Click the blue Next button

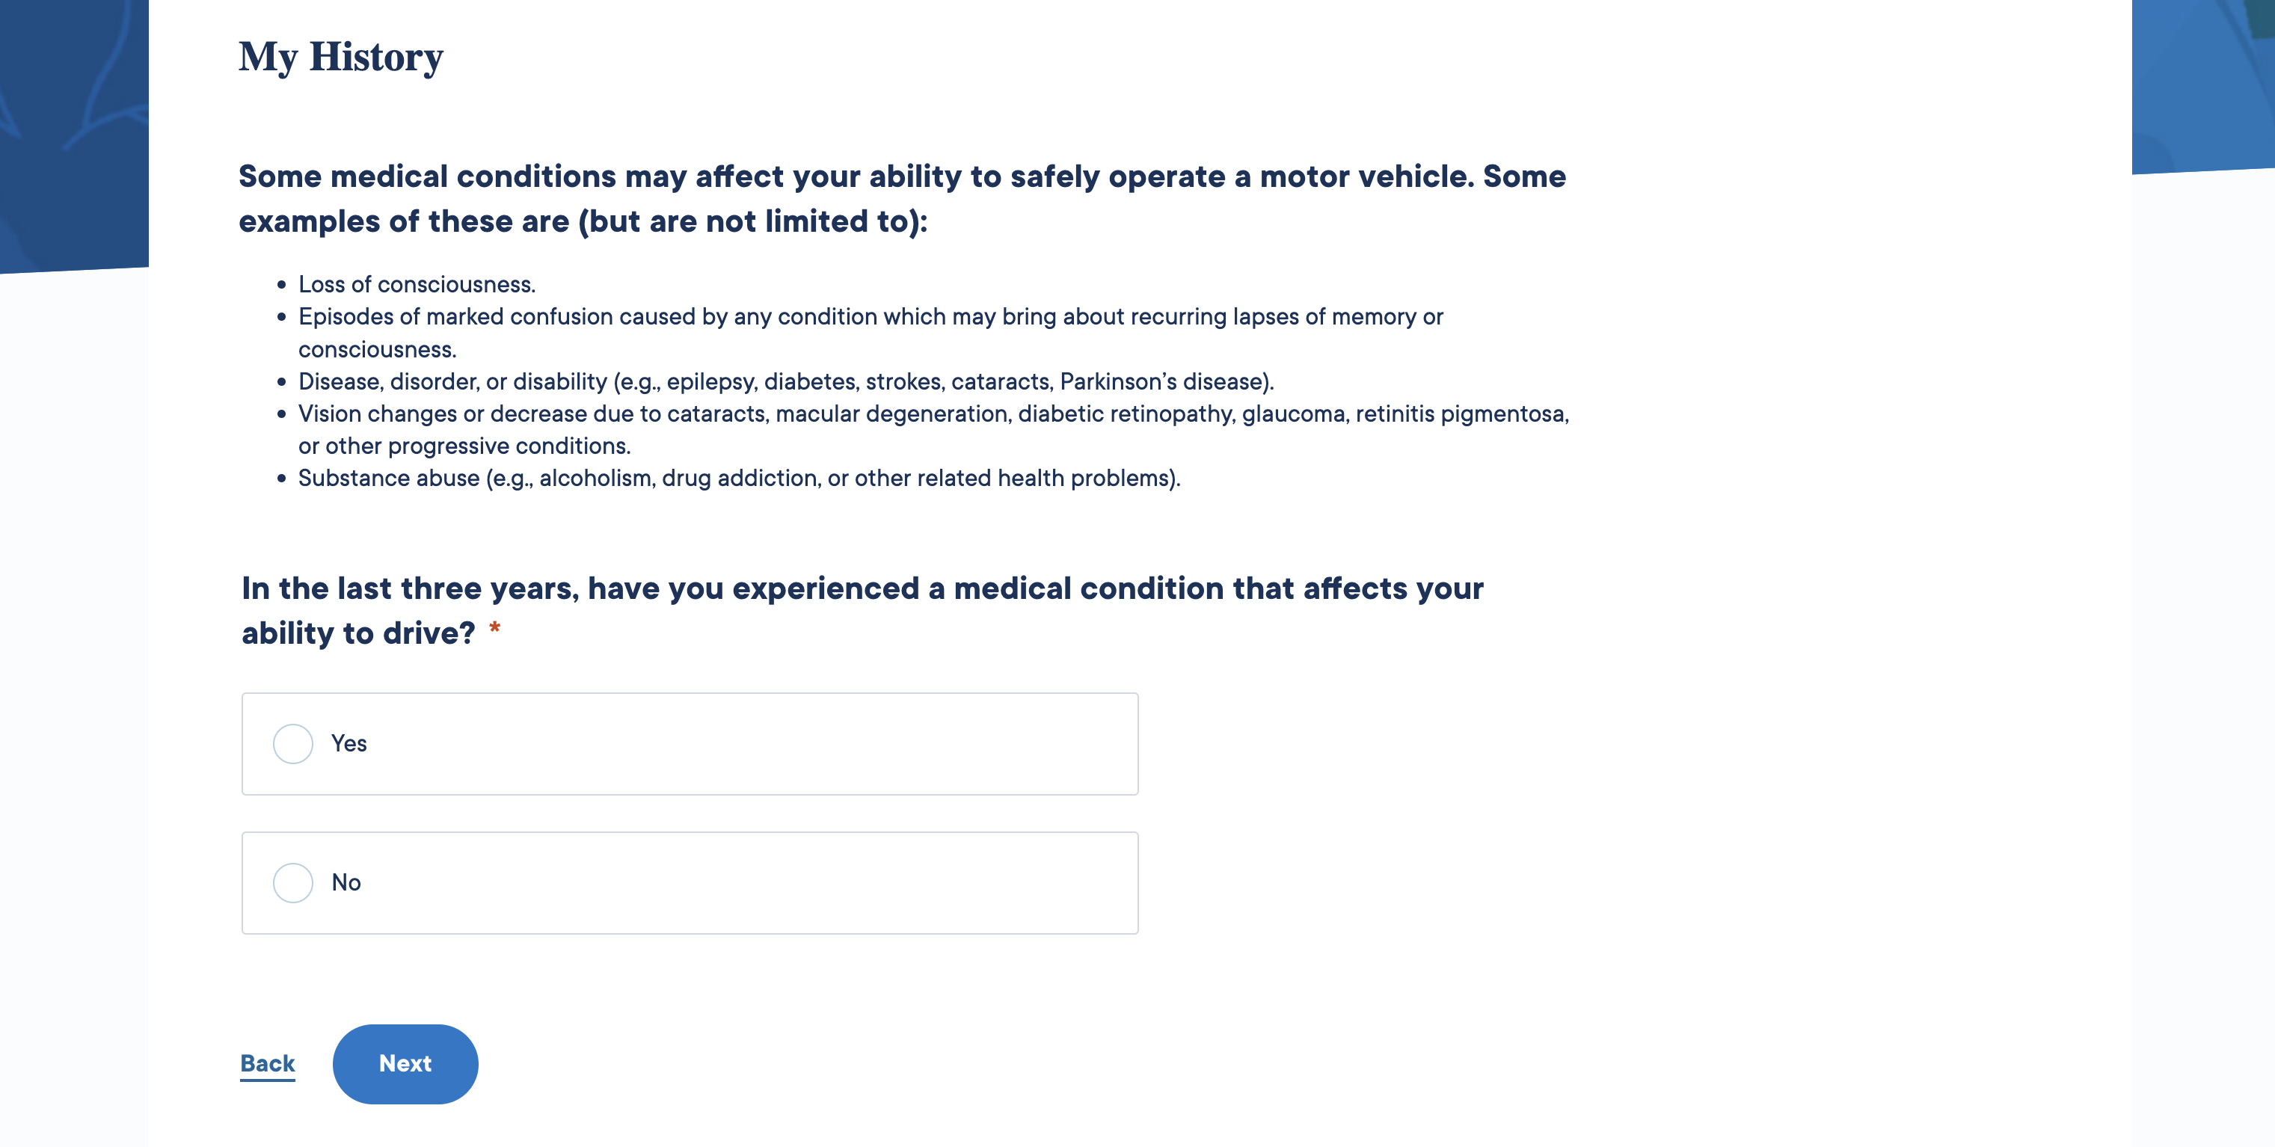(x=405, y=1063)
